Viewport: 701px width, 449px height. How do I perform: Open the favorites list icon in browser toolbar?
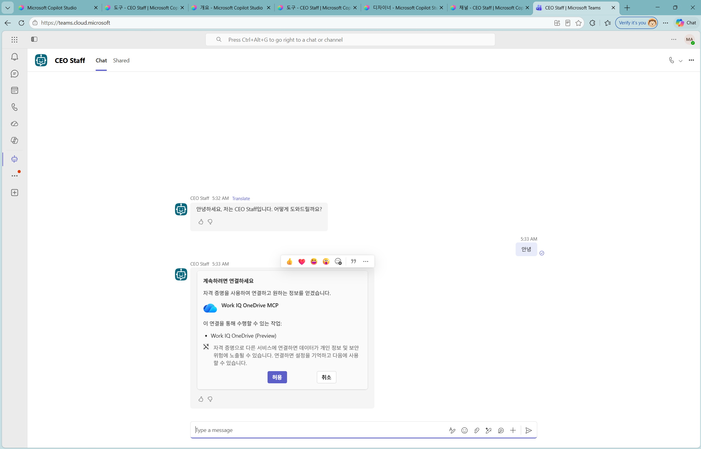[608, 23]
